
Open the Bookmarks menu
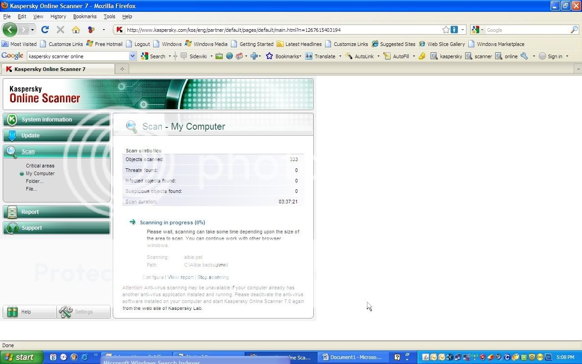(x=85, y=16)
